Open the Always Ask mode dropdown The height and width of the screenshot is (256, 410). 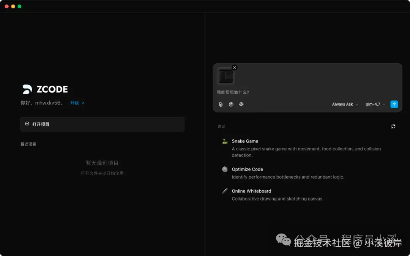pyautogui.click(x=342, y=104)
